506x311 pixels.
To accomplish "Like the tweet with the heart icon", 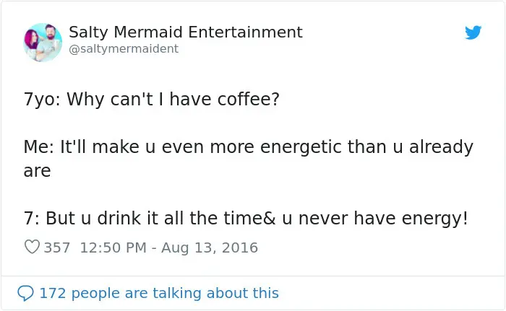I will (x=32, y=248).
